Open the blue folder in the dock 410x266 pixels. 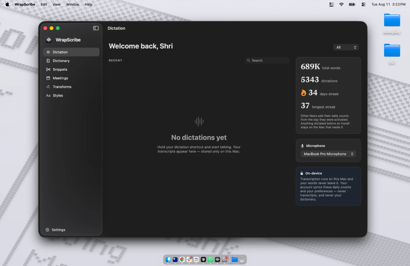tap(235, 260)
